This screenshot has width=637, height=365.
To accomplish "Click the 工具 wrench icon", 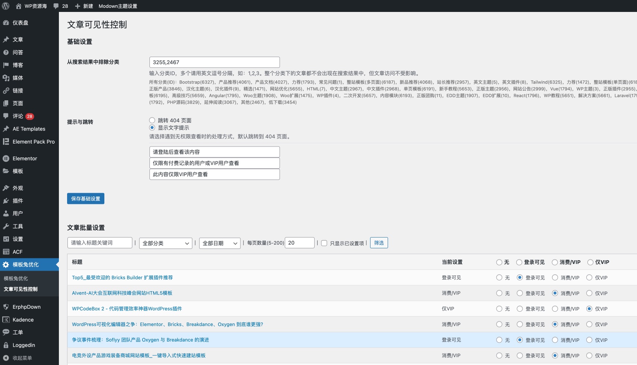I will [6, 226].
